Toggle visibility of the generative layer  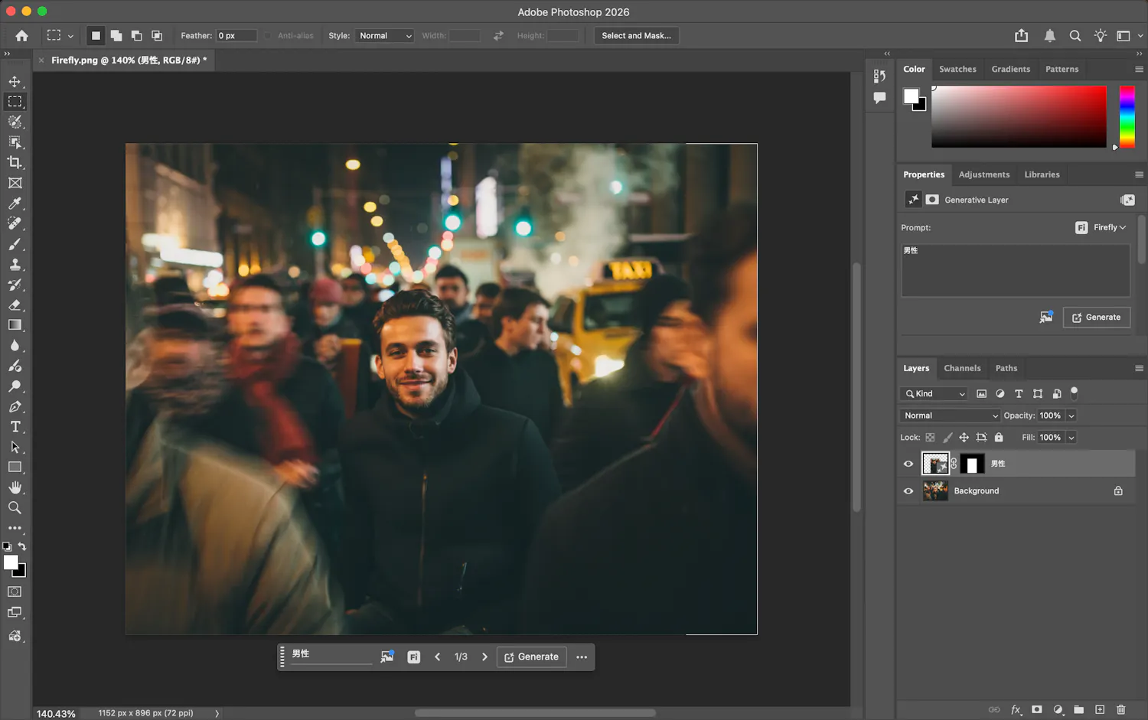point(908,464)
